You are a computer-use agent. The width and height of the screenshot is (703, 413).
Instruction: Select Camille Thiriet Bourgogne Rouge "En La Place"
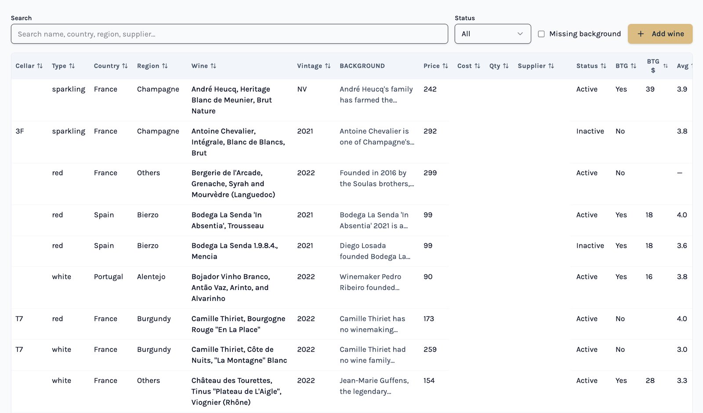pyautogui.click(x=239, y=324)
